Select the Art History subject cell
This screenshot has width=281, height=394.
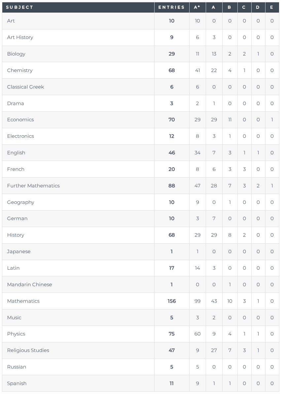coord(20,37)
